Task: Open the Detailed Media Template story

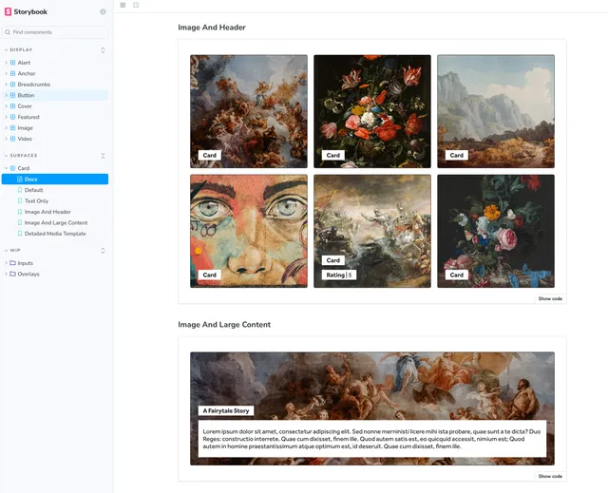Action: (x=55, y=234)
